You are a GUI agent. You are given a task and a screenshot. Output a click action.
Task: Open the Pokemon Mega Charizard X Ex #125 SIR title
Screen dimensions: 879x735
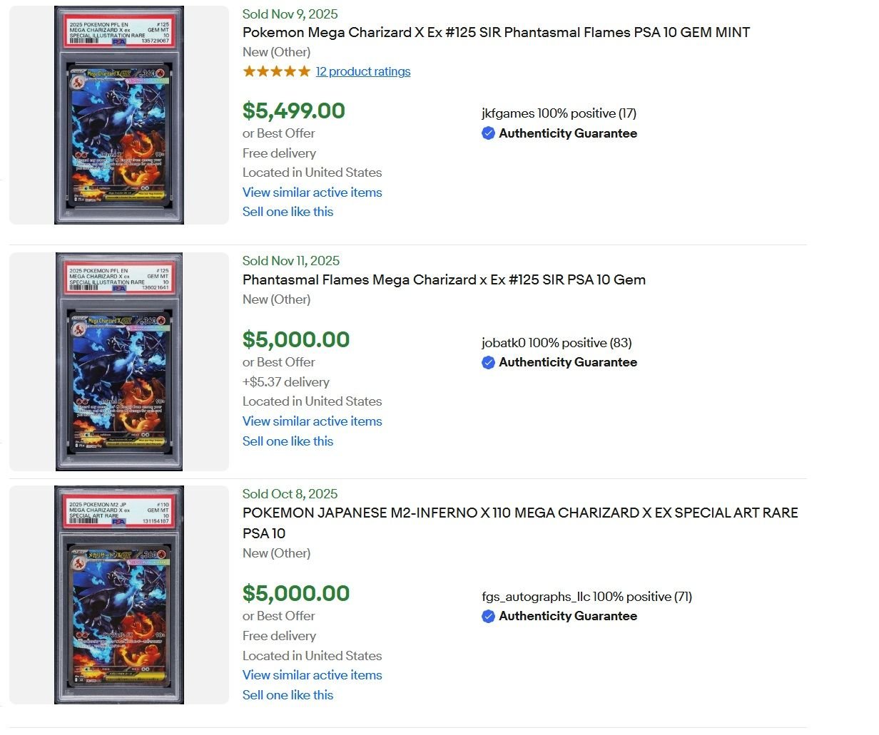point(496,32)
